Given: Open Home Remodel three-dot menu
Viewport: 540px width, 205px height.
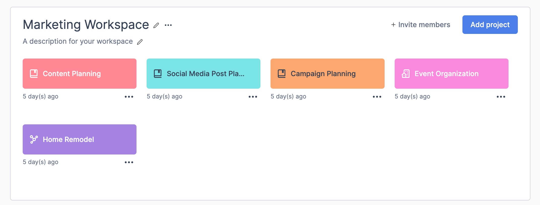Looking at the screenshot, I should (x=129, y=162).
